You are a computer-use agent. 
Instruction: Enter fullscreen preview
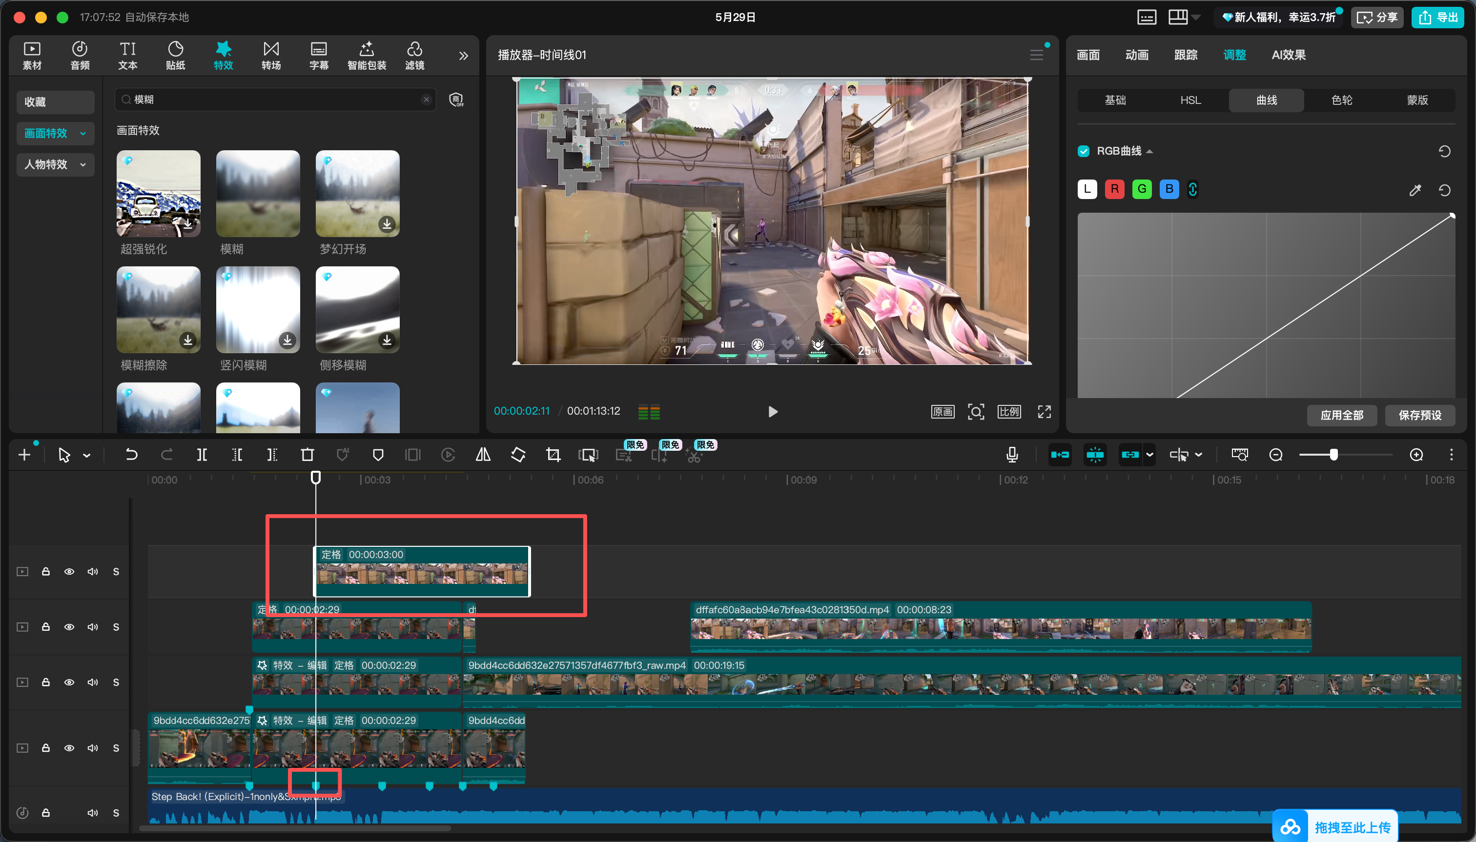tap(1045, 412)
